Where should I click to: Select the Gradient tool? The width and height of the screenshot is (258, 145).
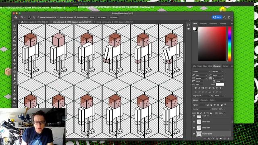click(15, 72)
